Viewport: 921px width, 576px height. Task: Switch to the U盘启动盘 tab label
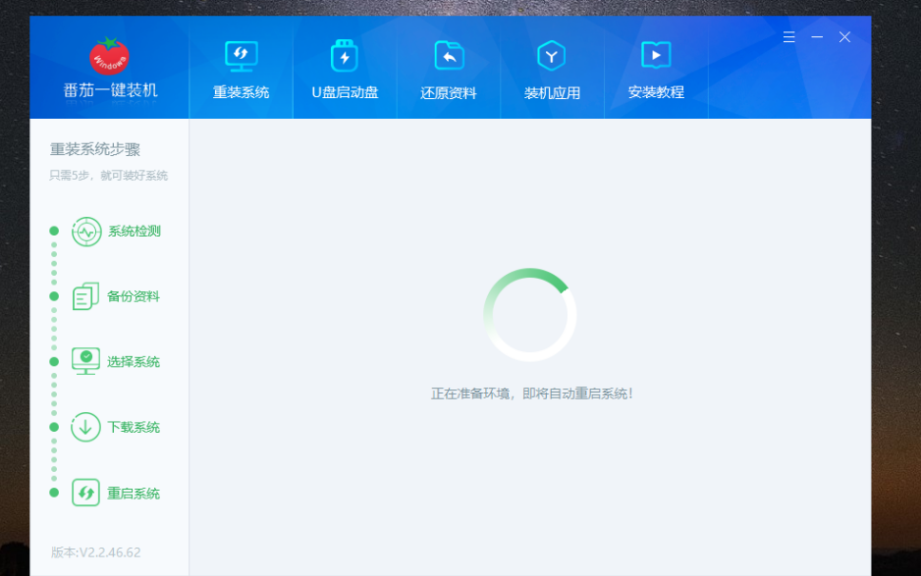point(345,92)
